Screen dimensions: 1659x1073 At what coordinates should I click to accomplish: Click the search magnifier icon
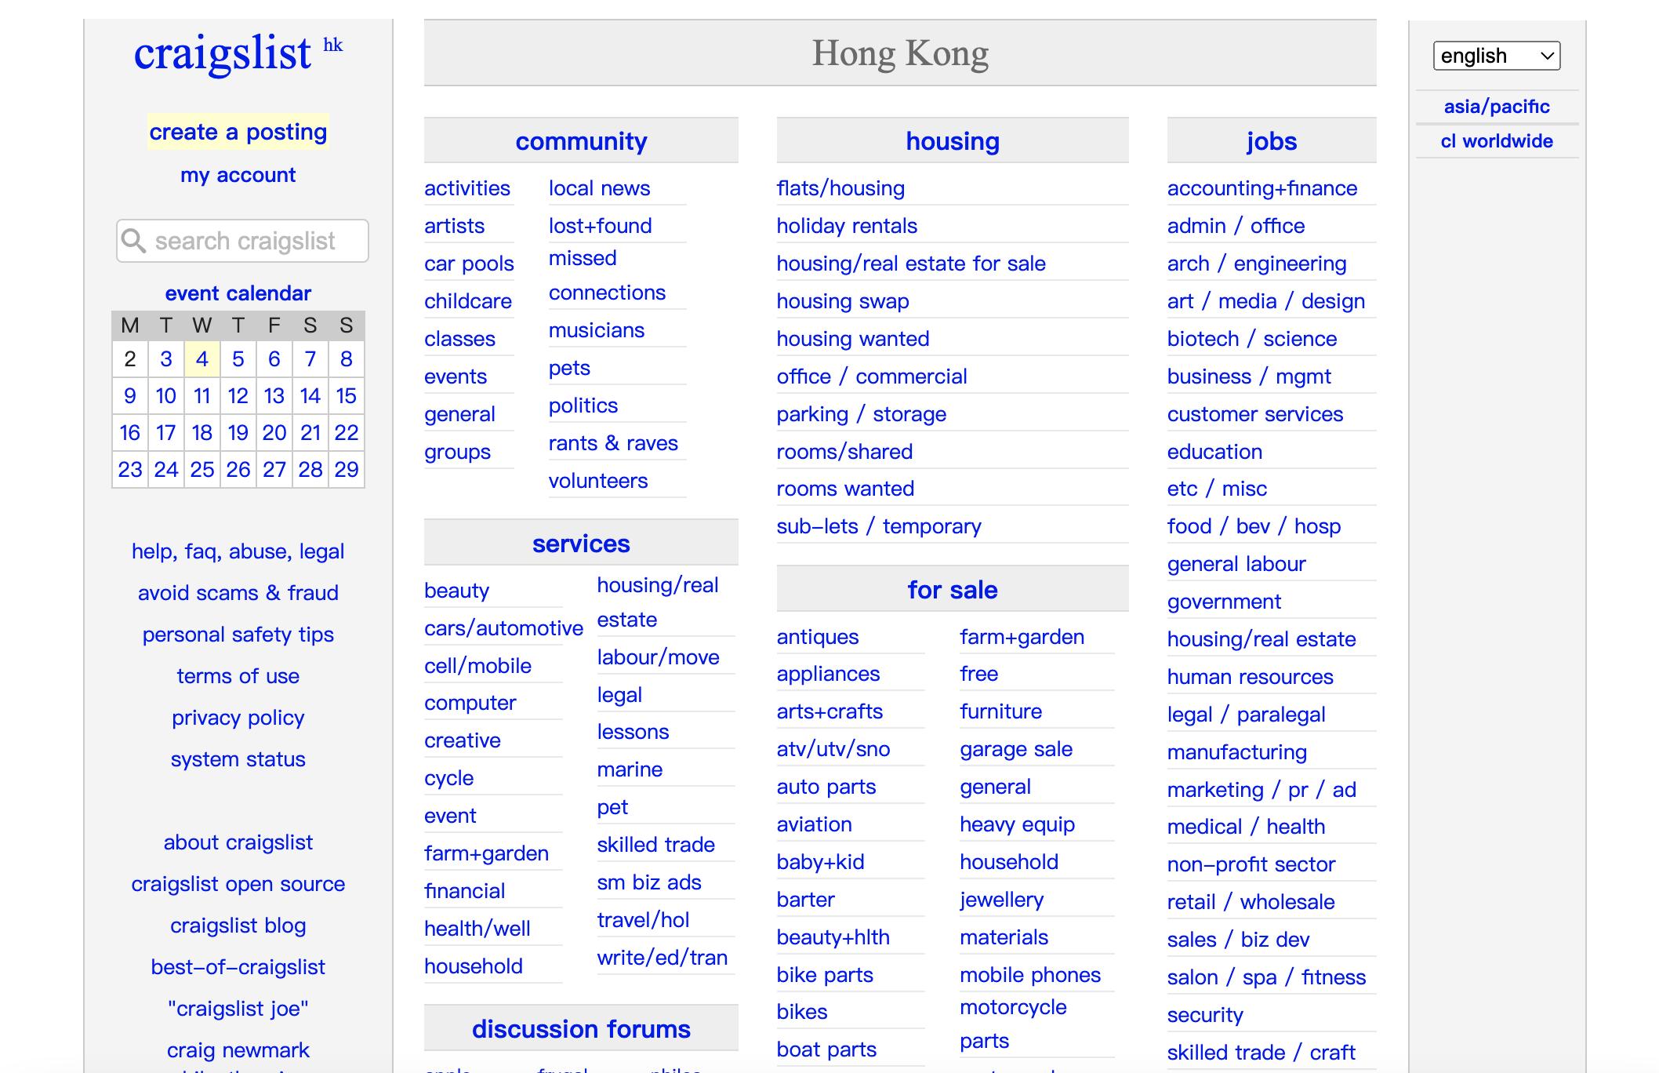coord(134,241)
